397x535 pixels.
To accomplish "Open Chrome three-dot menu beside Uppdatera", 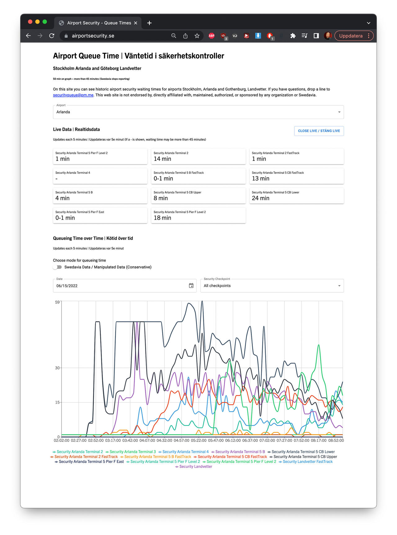I will pyautogui.click(x=368, y=36).
